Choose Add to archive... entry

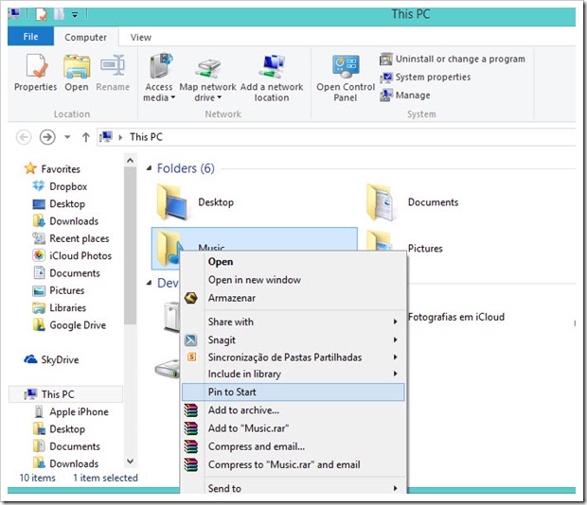[293, 410]
